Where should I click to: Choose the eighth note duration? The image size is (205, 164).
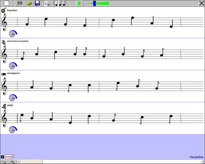point(60,3)
